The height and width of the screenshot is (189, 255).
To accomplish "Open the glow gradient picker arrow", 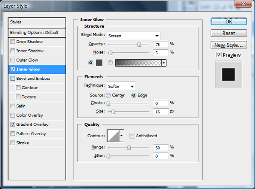I will click(164, 62).
